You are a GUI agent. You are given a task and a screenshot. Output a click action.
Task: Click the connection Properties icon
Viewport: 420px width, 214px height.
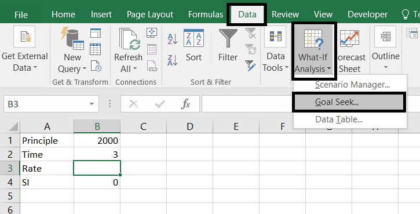(x=152, y=49)
